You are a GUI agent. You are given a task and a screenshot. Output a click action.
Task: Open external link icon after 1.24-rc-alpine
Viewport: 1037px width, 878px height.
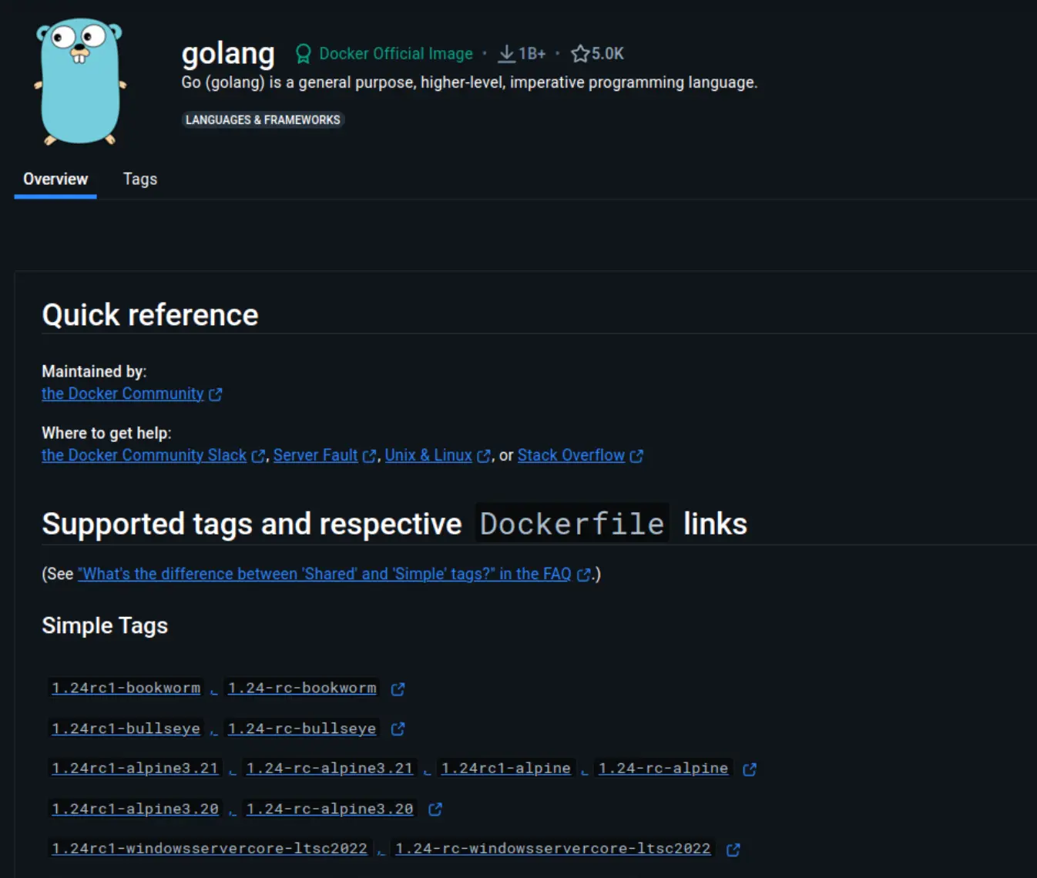(x=749, y=769)
